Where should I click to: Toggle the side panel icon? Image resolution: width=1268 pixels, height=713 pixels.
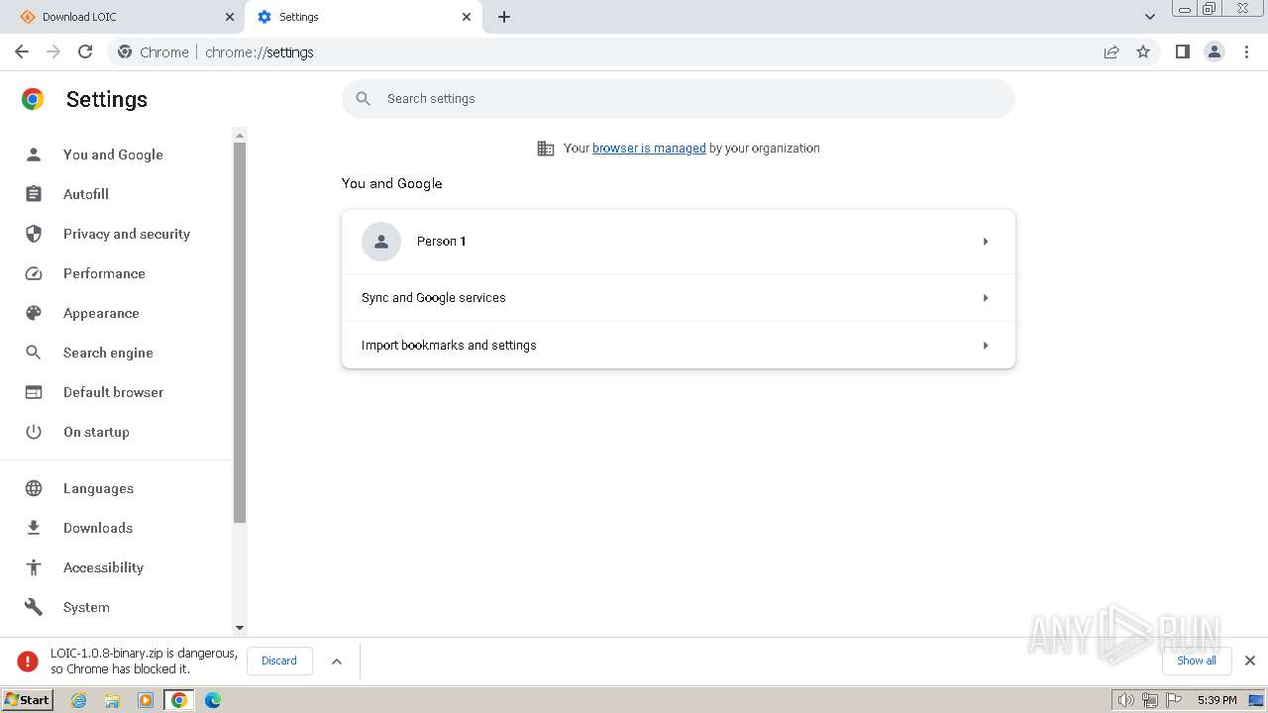point(1182,51)
